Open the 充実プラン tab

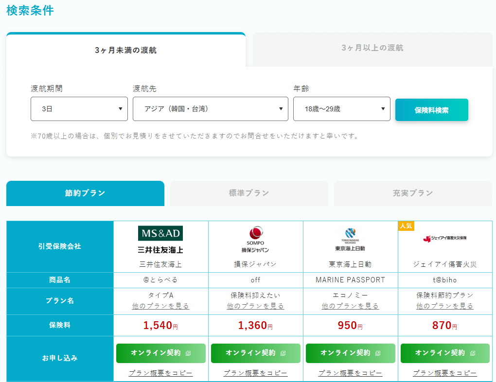[413, 193]
